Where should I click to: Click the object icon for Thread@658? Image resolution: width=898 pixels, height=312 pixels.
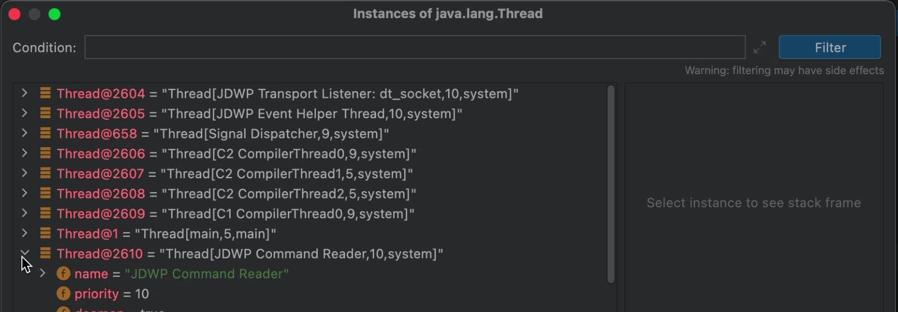(x=46, y=133)
